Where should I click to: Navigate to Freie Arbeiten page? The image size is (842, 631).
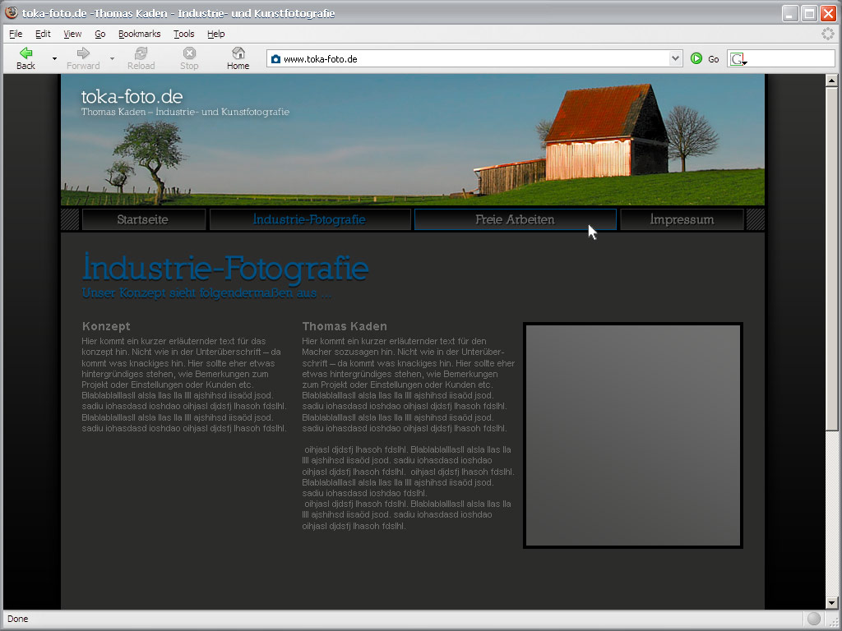coord(515,219)
